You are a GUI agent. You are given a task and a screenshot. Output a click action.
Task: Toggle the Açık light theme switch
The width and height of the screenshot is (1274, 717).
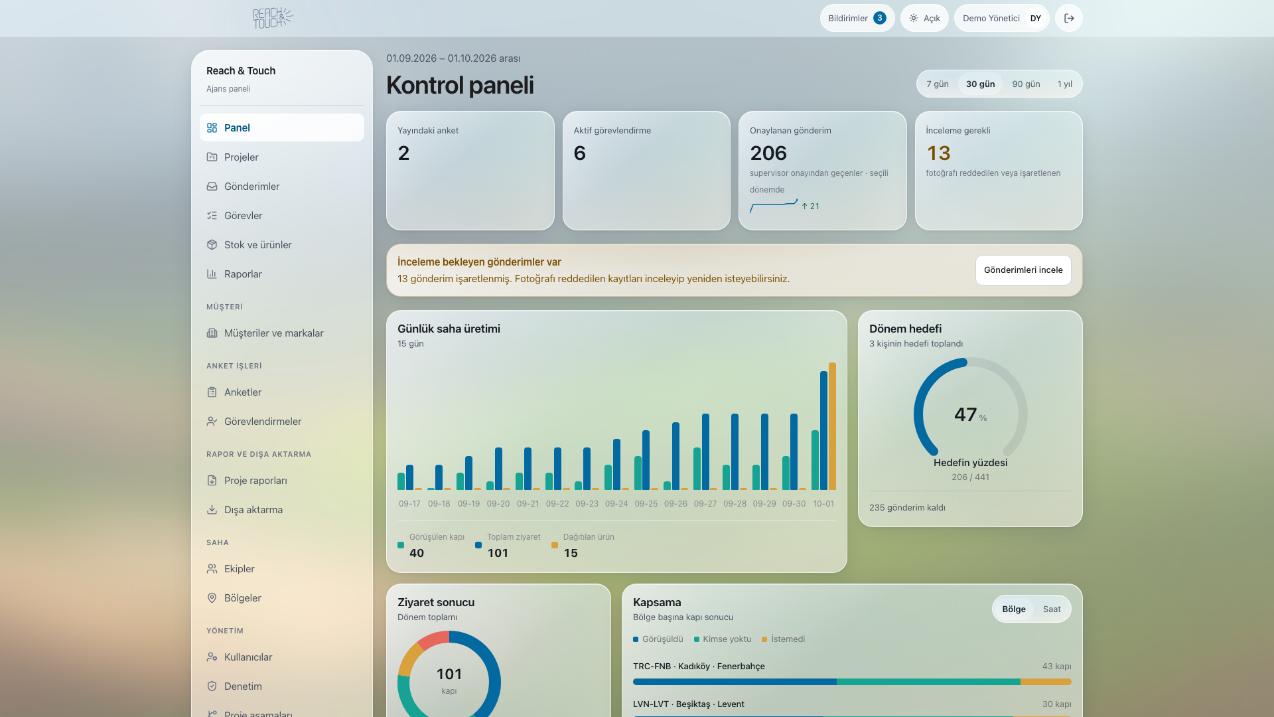(x=924, y=18)
